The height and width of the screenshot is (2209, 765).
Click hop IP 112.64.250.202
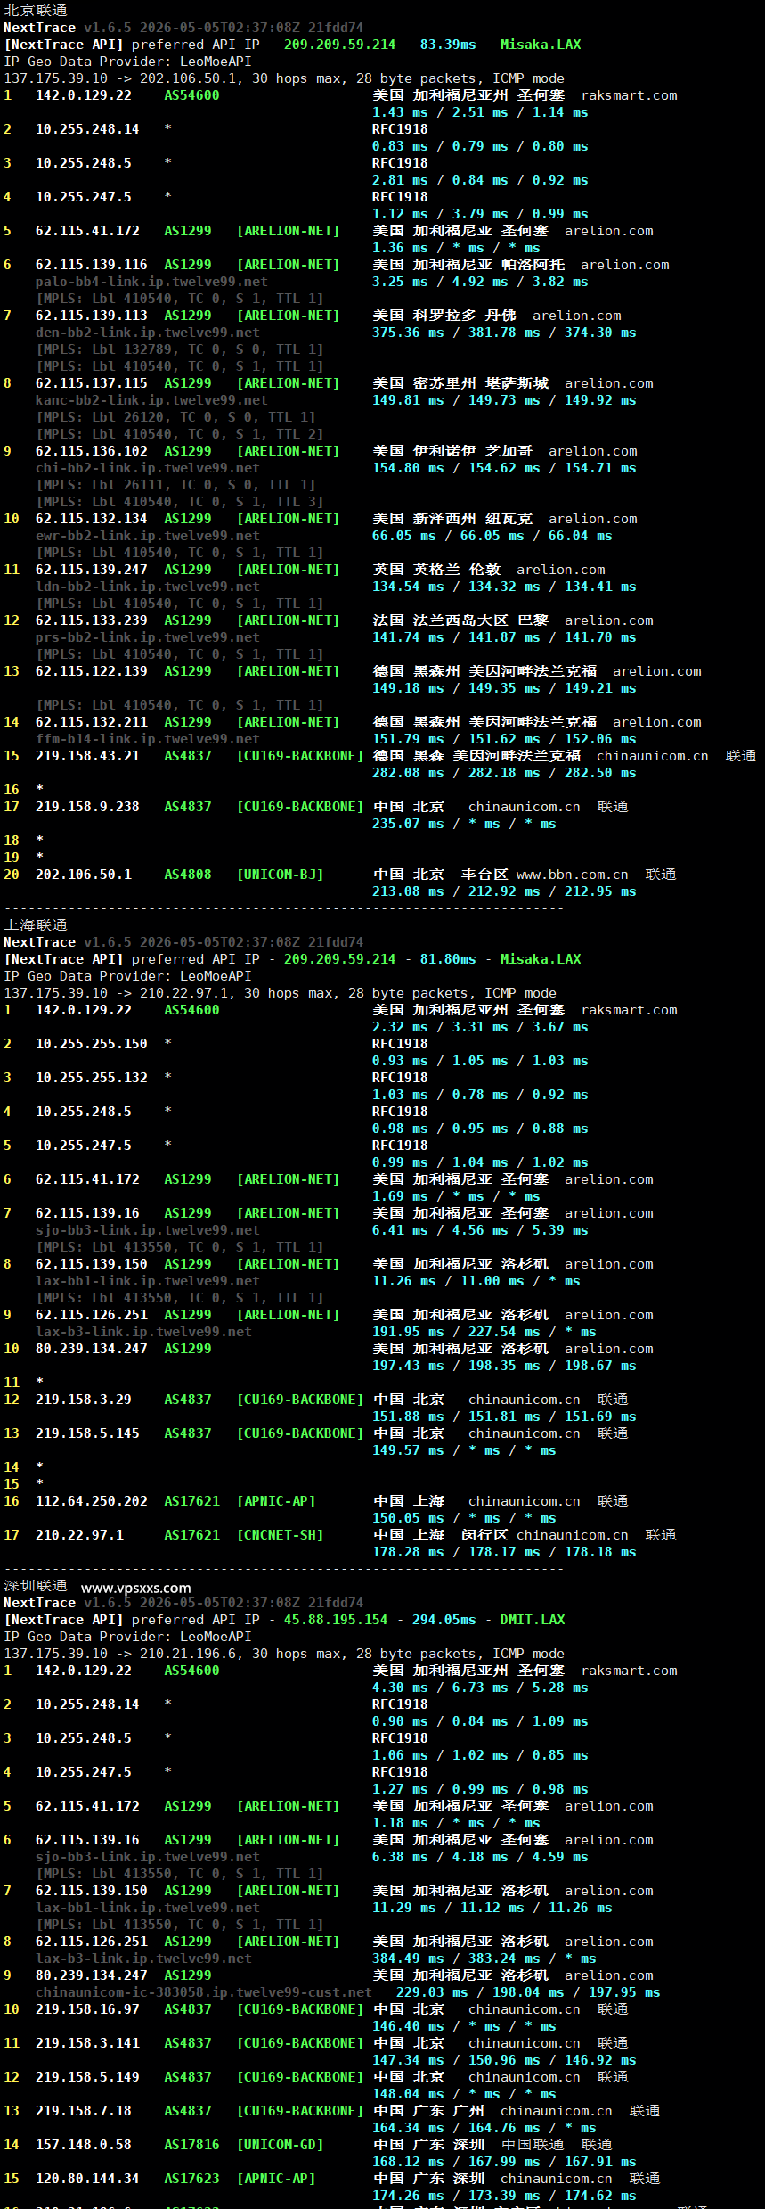(92, 1501)
